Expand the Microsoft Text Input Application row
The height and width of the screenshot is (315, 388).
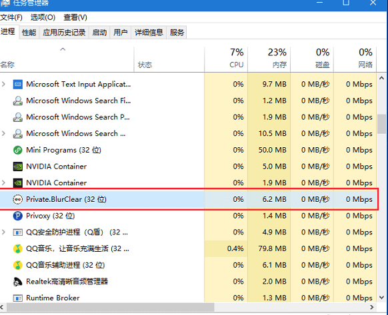point(3,84)
